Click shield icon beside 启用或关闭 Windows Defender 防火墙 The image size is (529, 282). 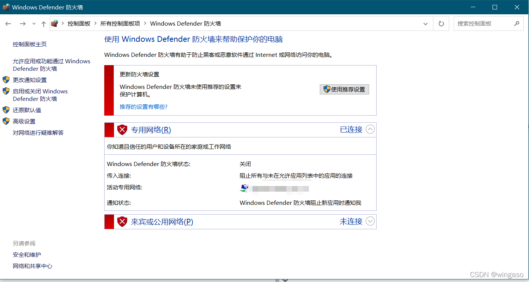coord(6,91)
